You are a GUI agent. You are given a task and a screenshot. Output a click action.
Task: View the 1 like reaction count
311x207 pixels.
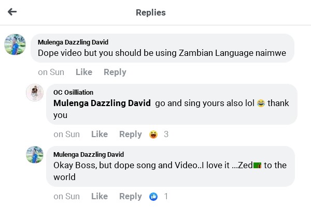click(x=166, y=197)
